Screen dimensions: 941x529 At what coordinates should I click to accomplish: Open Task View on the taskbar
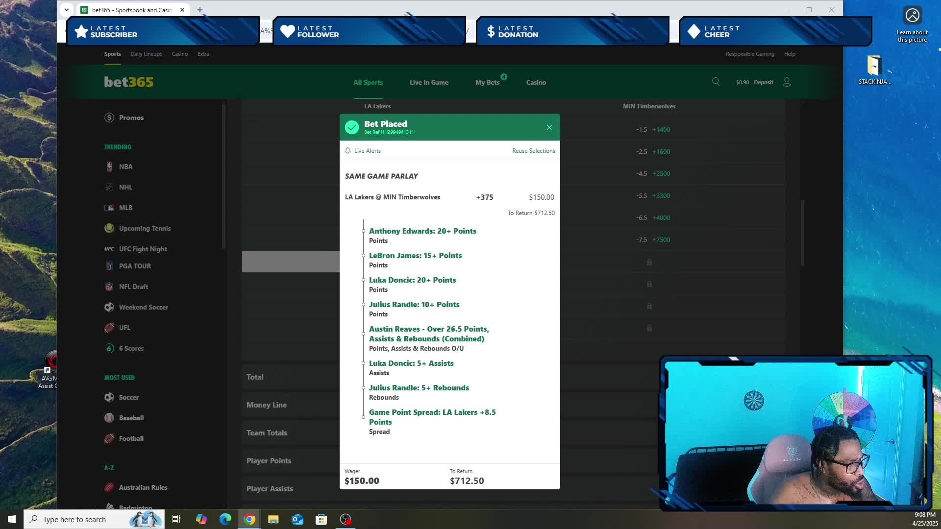coord(176,519)
